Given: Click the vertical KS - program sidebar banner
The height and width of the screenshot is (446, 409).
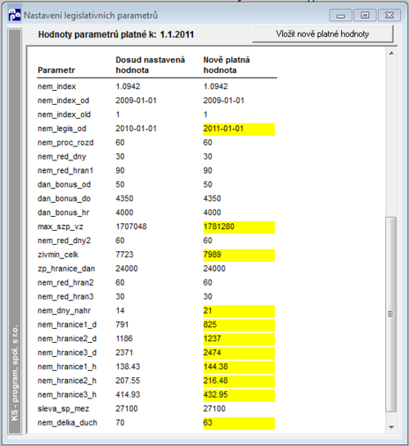Looking at the screenshot, I should tap(15, 232).
